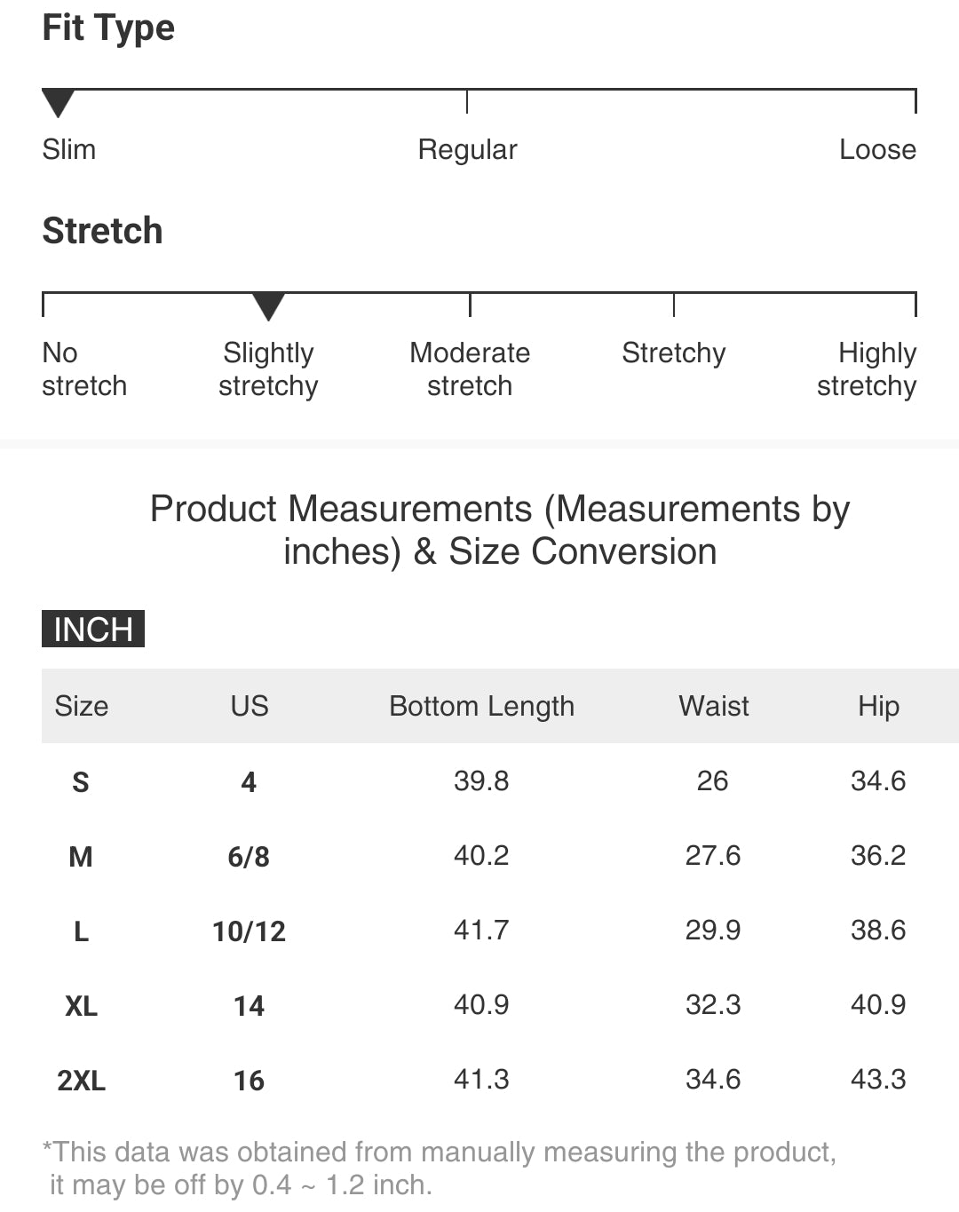Click the Stretch triangle marker at Slightly stretchy
959x1212 pixels.
(x=268, y=306)
